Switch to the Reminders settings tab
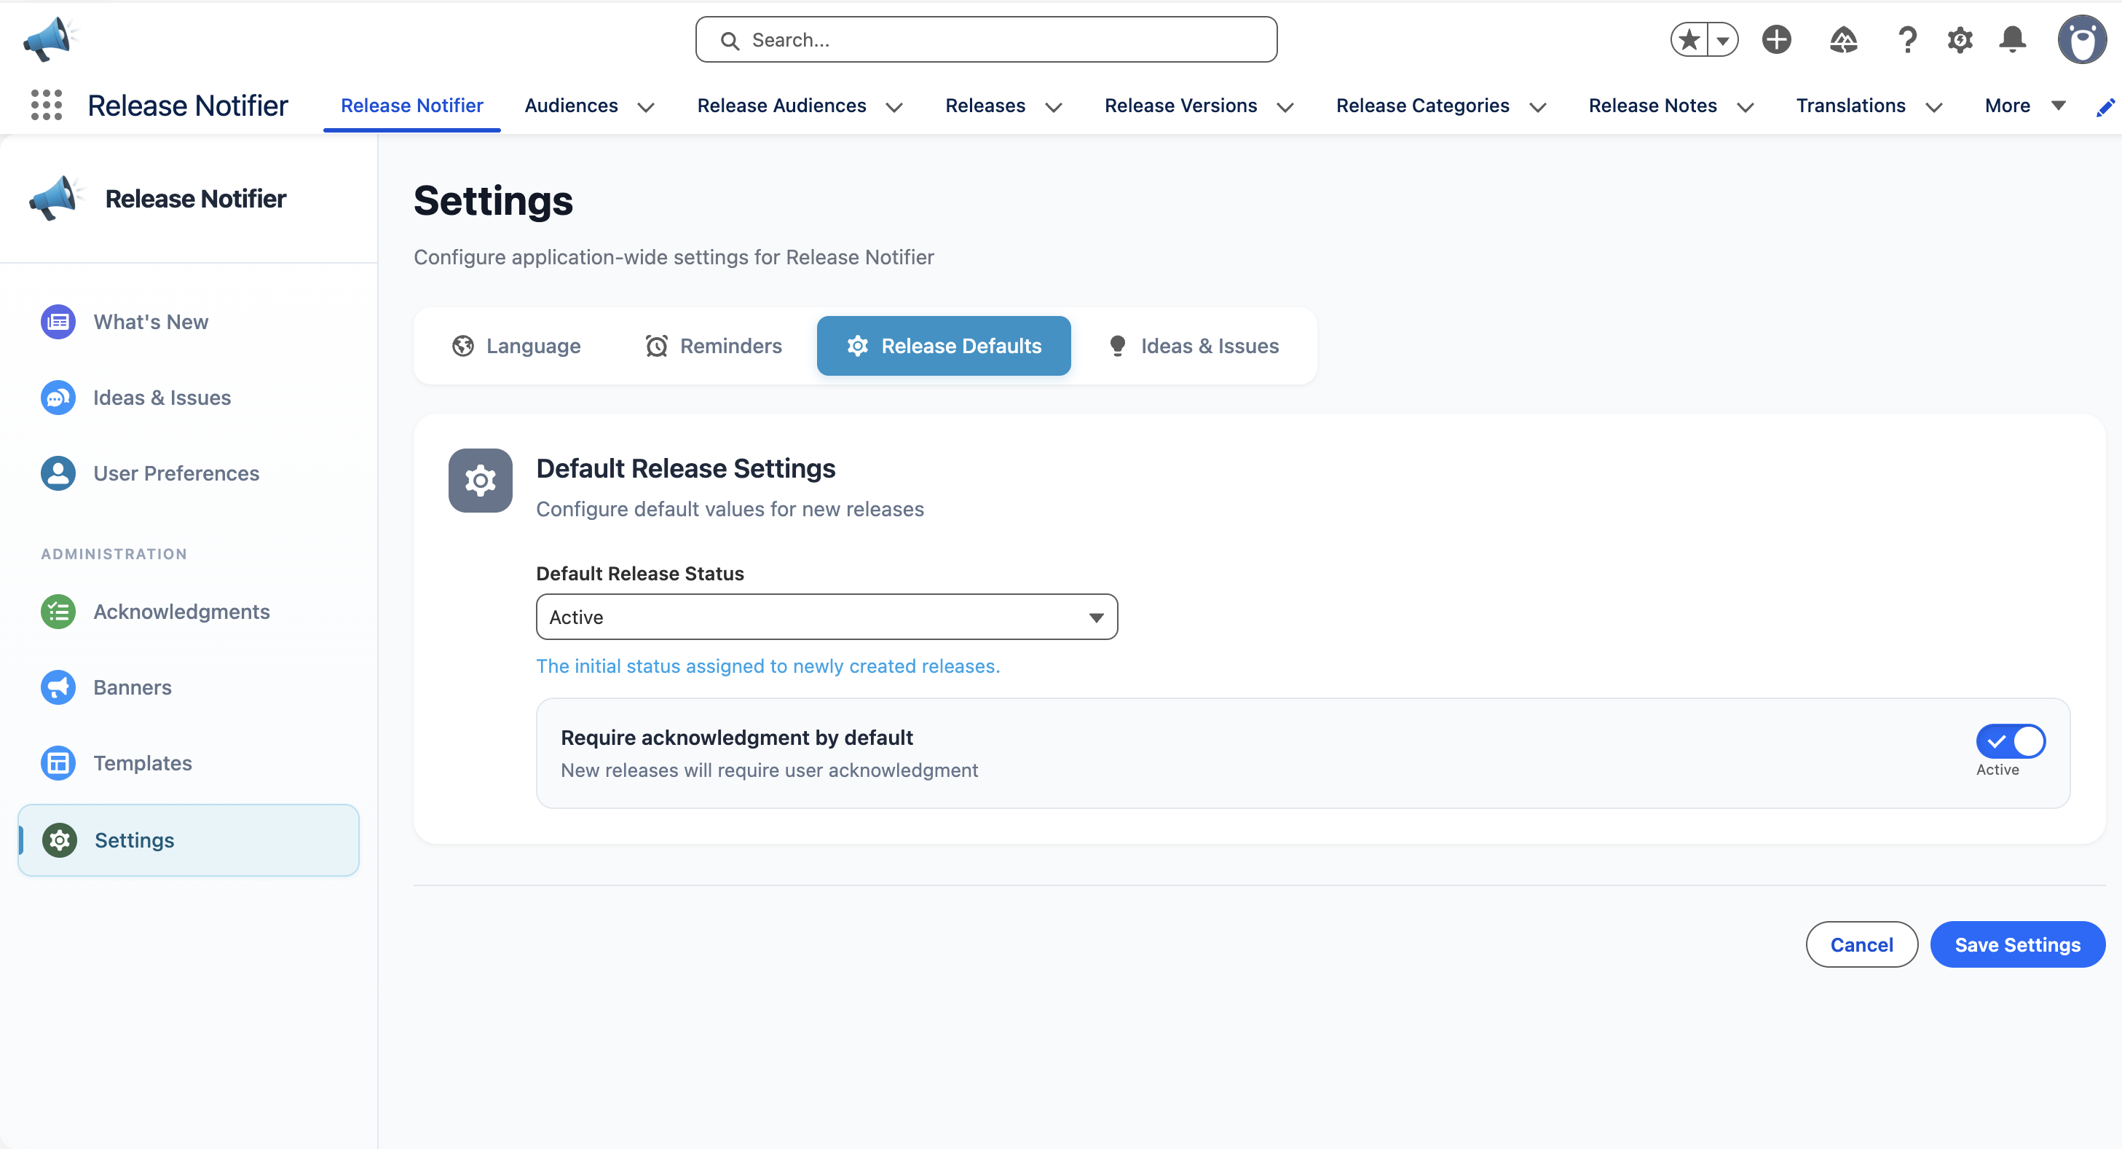The width and height of the screenshot is (2122, 1149). 714,346
